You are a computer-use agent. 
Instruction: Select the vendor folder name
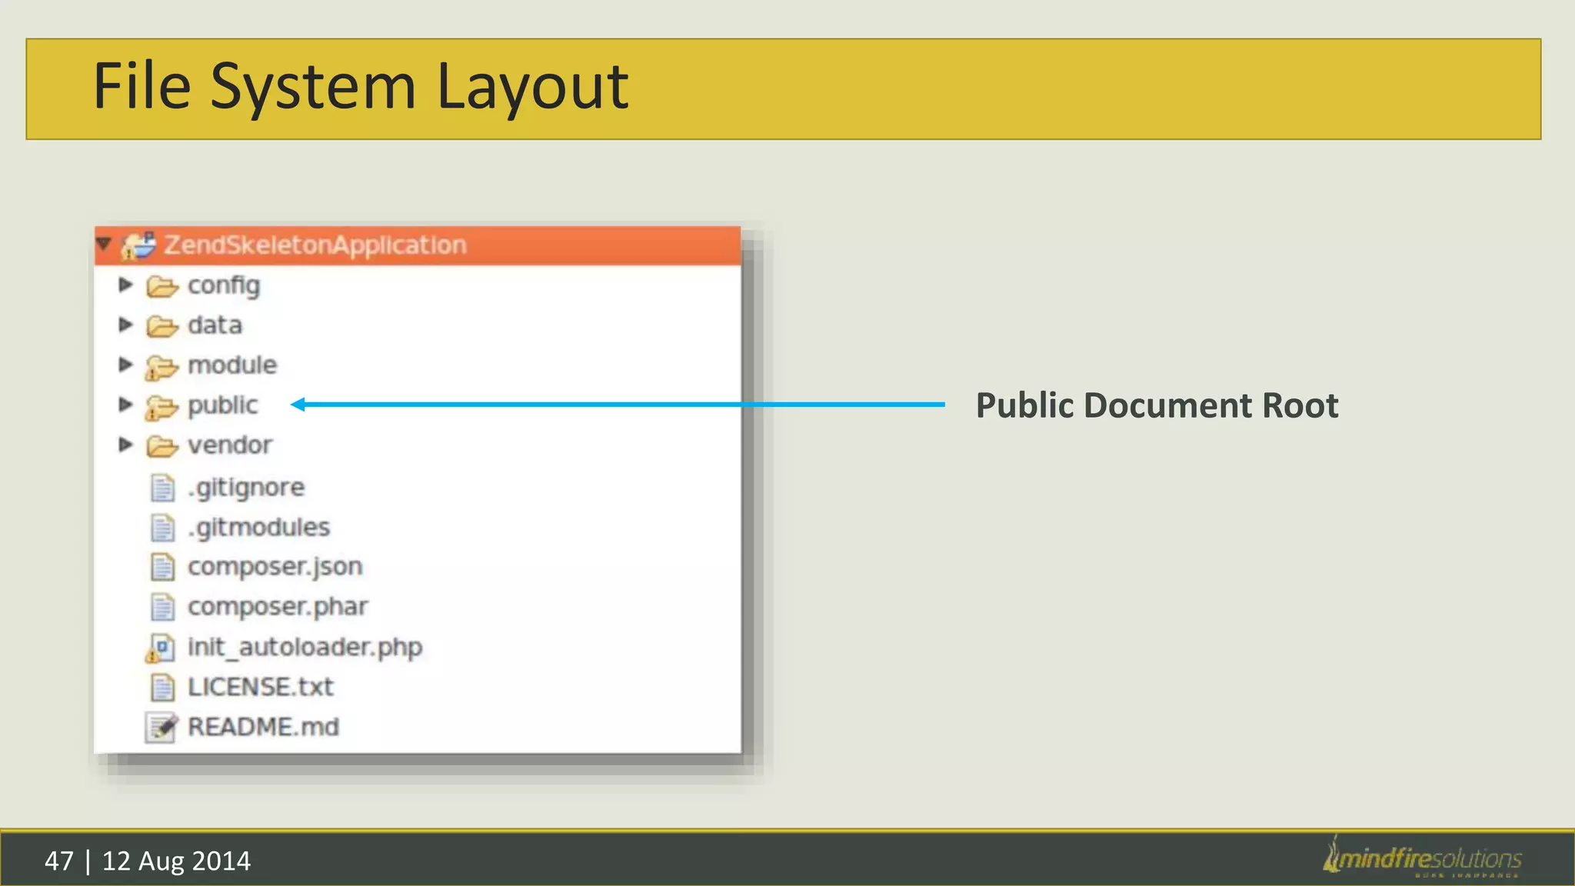tap(230, 445)
